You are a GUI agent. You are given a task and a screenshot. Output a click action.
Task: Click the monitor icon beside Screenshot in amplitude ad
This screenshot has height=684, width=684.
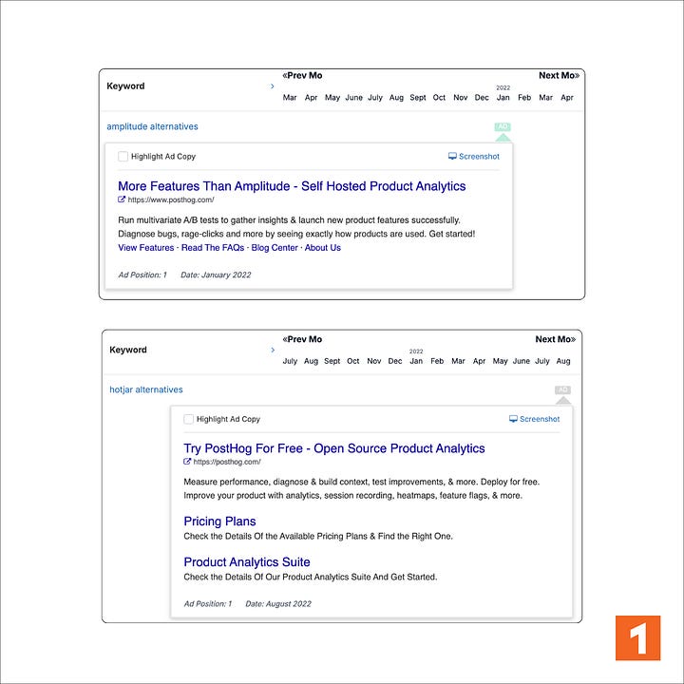coord(452,156)
